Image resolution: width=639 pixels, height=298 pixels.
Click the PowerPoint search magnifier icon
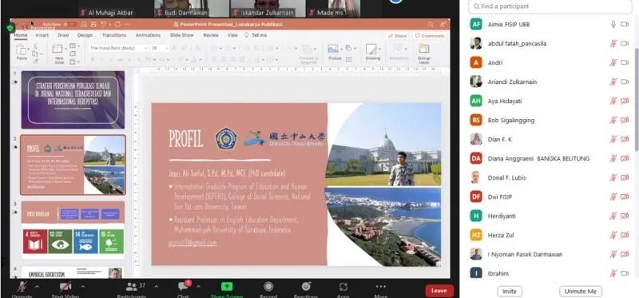point(431,25)
